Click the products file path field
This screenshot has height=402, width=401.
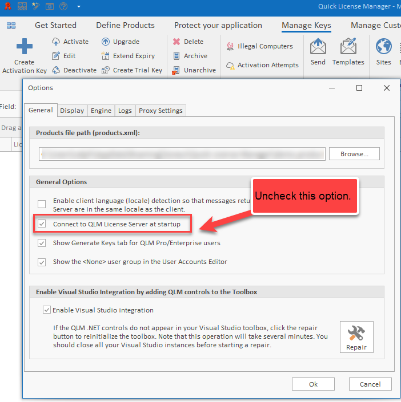click(x=182, y=154)
